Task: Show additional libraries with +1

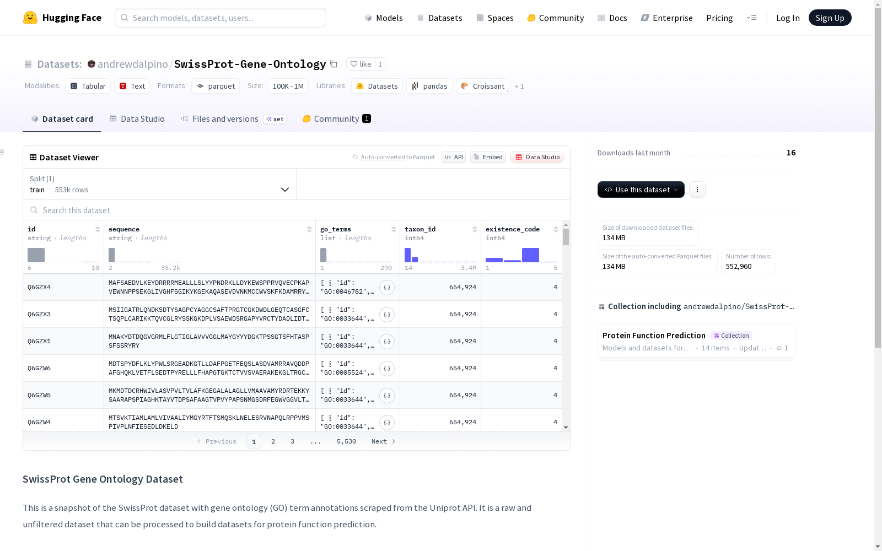Action: tap(519, 87)
